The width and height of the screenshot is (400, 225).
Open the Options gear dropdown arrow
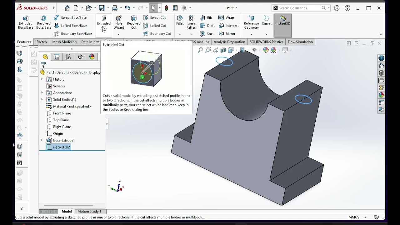[190, 8]
